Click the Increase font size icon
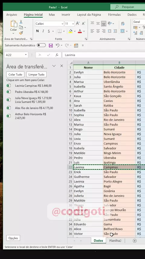 coord(78,24)
